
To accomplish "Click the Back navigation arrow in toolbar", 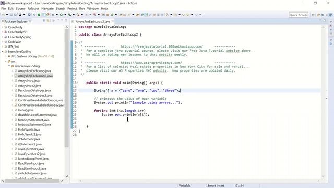I will (x=188, y=15).
